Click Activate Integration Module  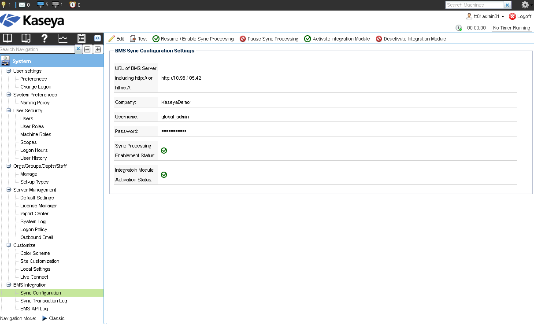[x=337, y=39]
